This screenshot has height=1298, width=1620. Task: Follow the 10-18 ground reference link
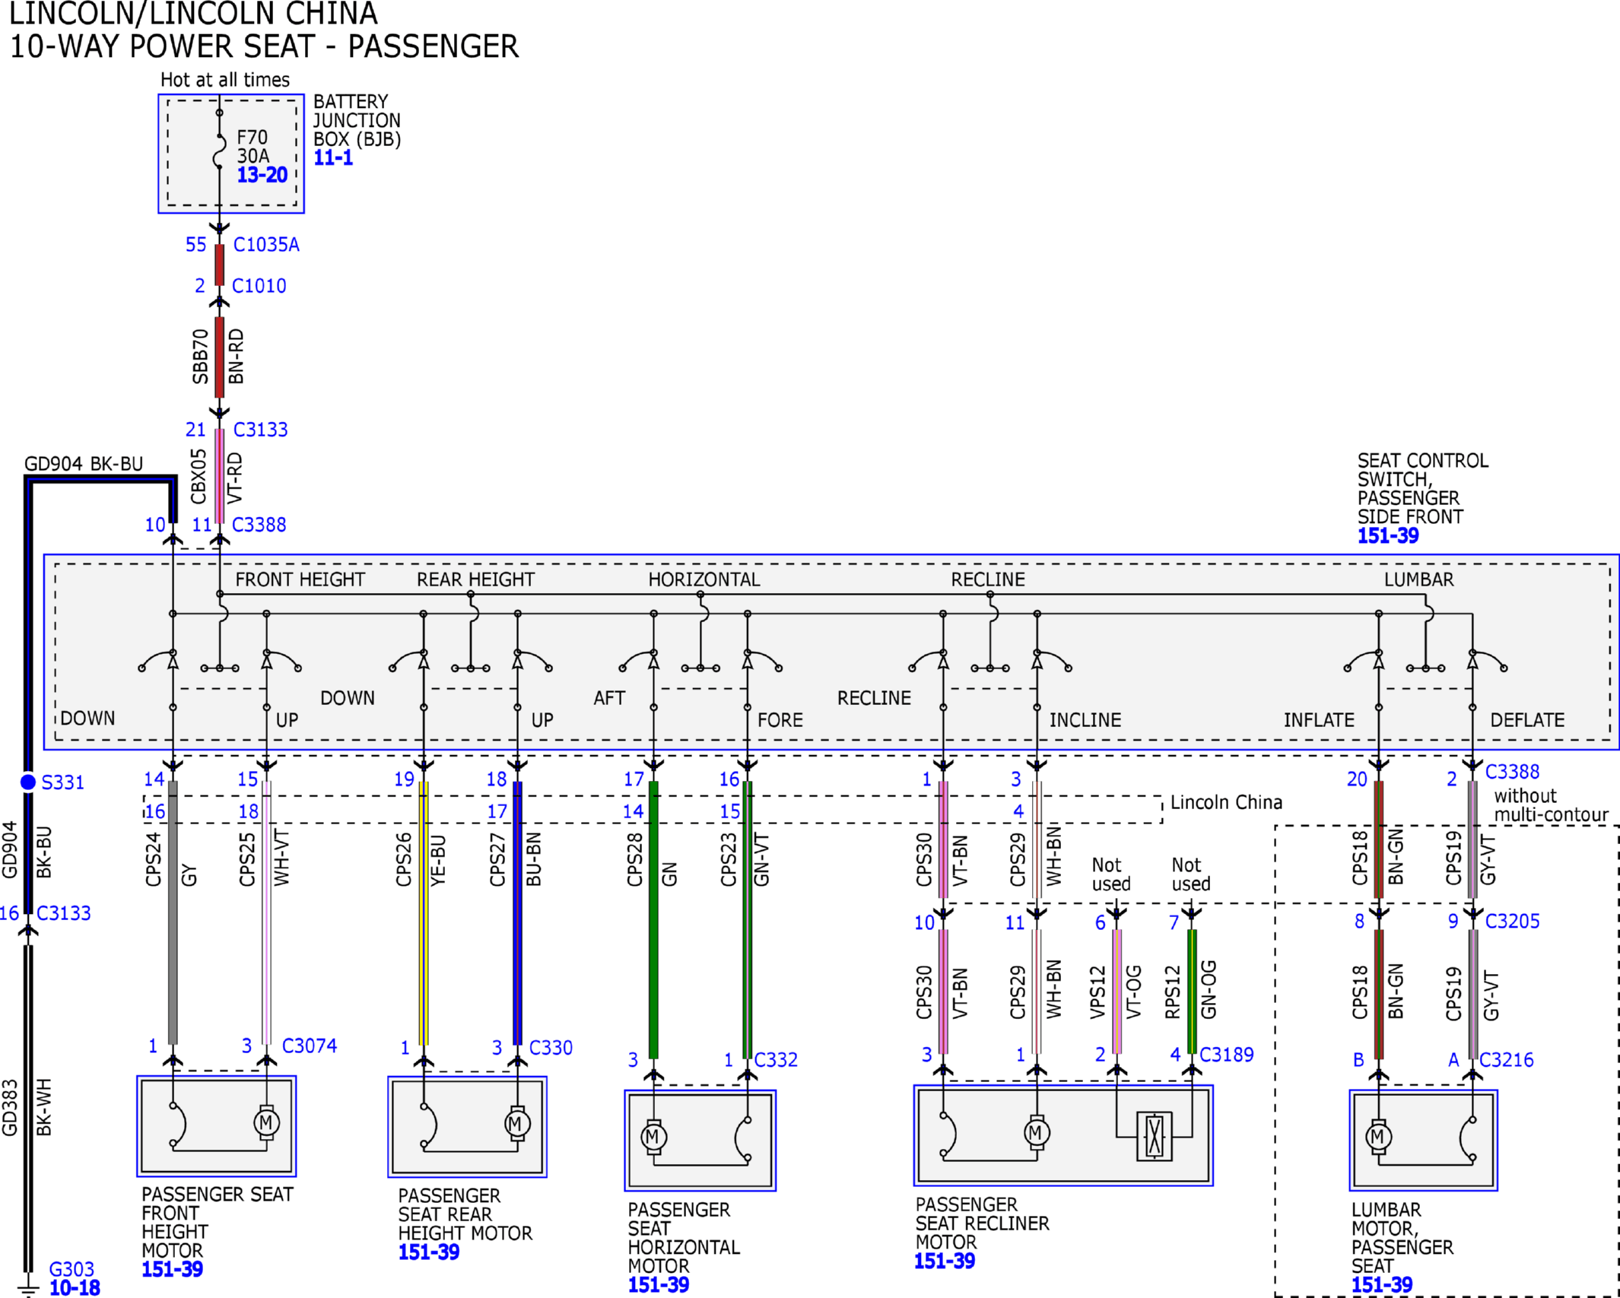pyautogui.click(x=75, y=1287)
